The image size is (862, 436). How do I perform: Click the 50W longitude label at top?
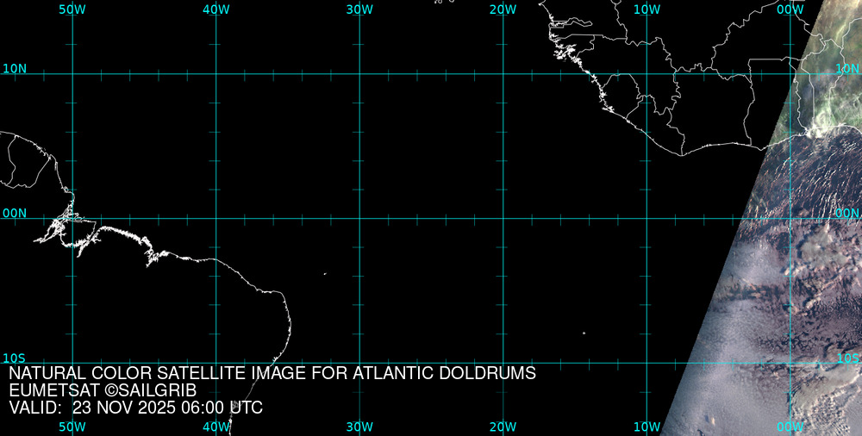tap(72, 9)
